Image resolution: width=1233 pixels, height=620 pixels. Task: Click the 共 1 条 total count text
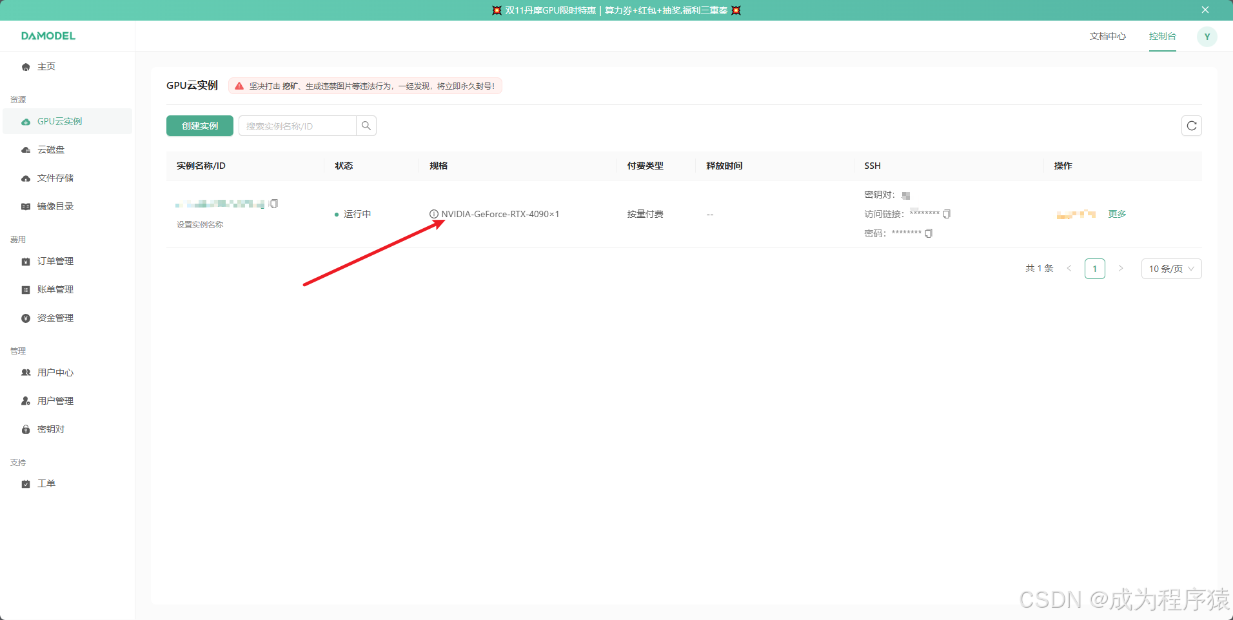[x=1039, y=269]
